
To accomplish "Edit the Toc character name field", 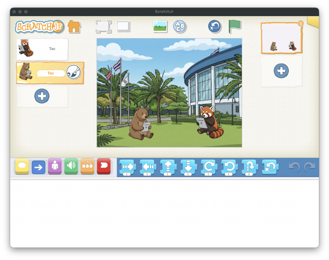I will click(51, 73).
